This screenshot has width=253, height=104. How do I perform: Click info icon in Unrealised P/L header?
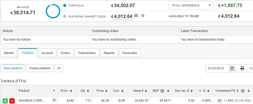[x=243, y=91]
